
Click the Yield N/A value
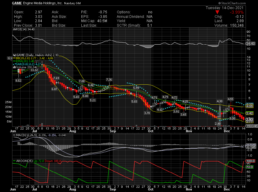pyautogui.click(x=150, y=21)
